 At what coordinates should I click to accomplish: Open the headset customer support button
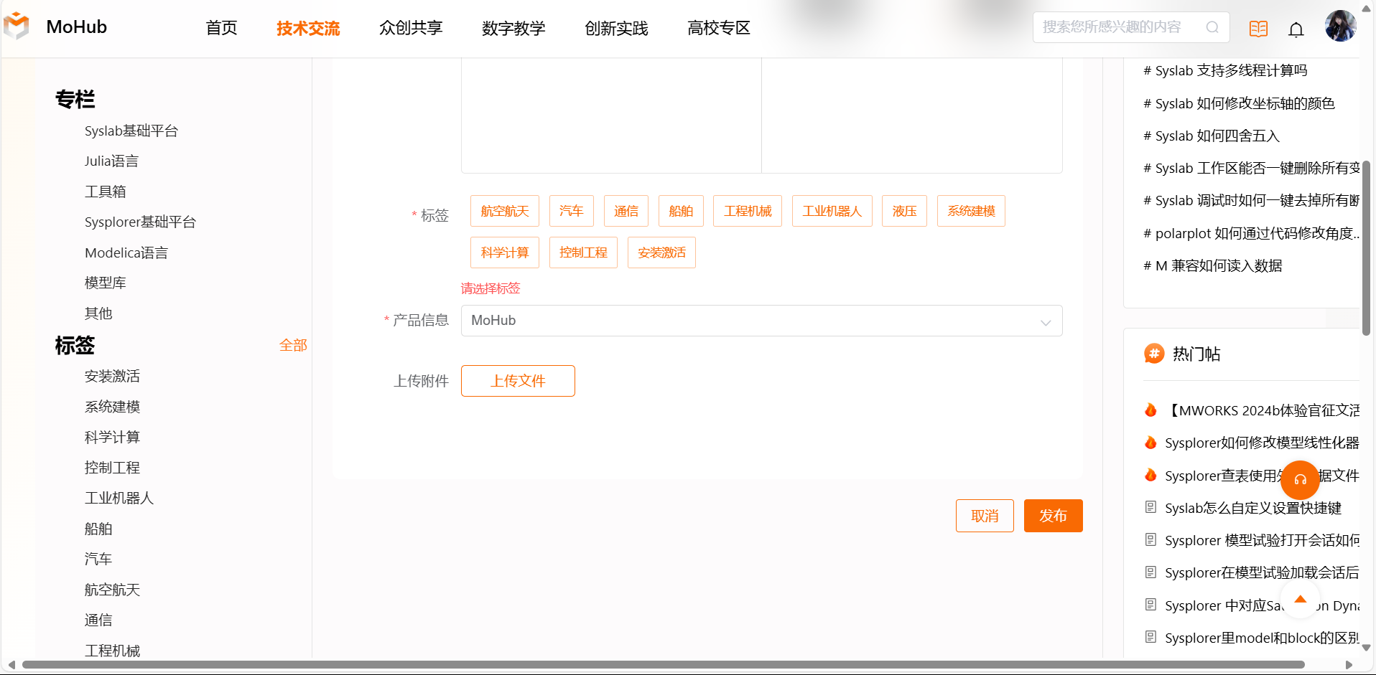click(1300, 480)
